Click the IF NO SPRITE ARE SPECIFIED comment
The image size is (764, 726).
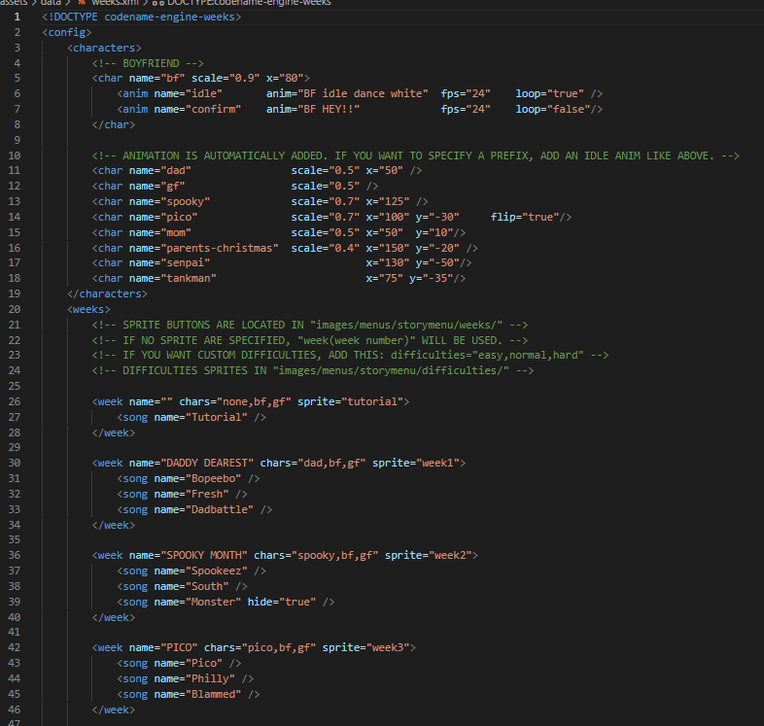pos(310,340)
